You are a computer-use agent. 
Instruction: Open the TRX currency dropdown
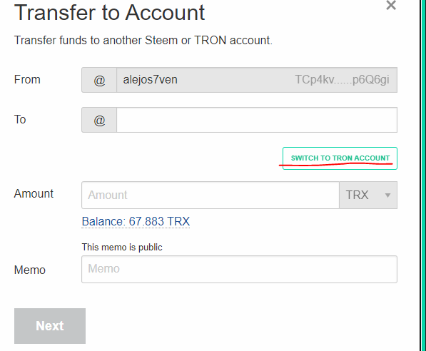coord(368,195)
